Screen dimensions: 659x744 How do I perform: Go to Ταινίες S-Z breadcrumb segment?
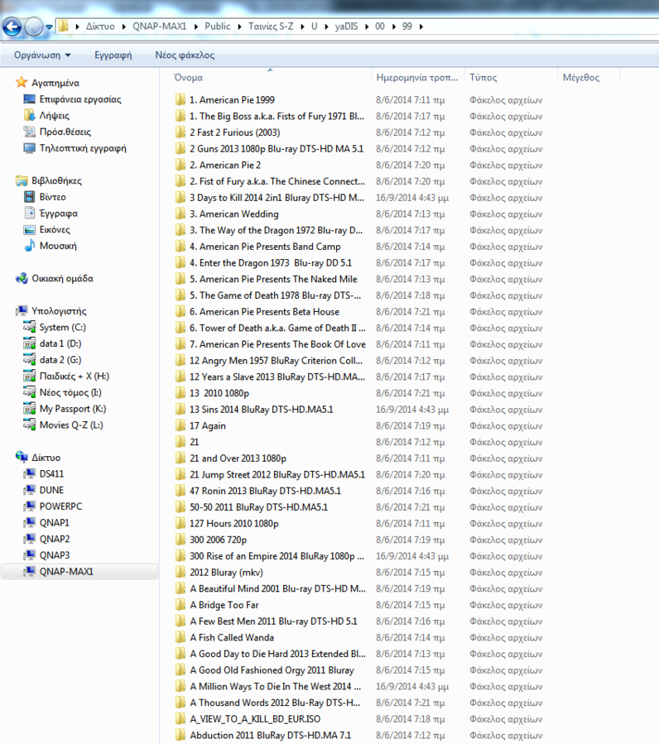[x=271, y=26]
